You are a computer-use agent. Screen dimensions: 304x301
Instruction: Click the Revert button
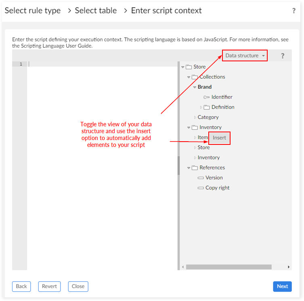click(49, 286)
